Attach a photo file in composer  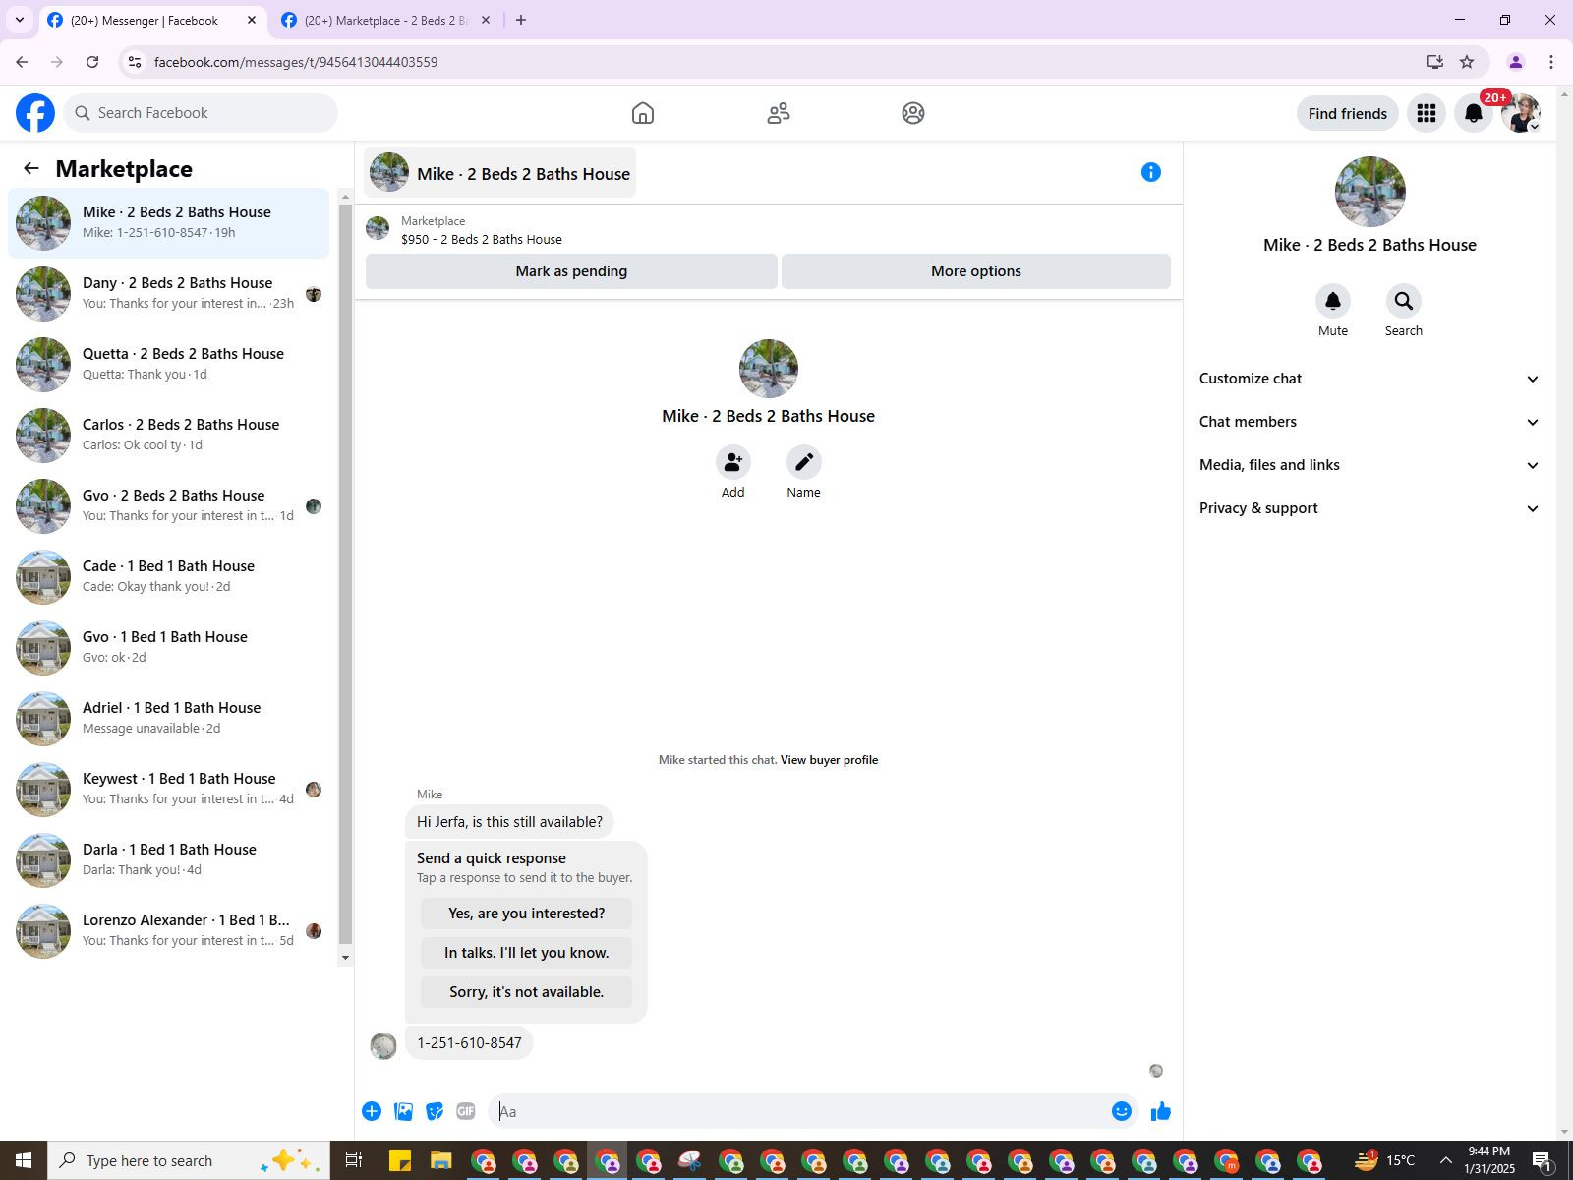pos(403,1111)
